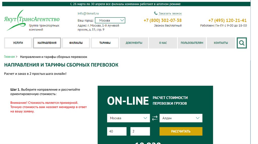Screen dimensions: 258x144
Task: Click the swap direction arrows icon
Action: pyautogui.click(x=155, y=118)
